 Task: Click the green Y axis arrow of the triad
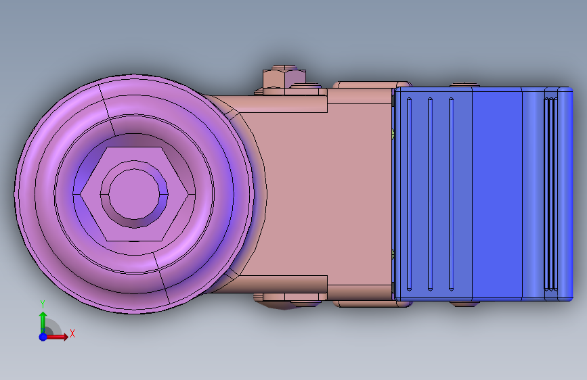click(43, 322)
